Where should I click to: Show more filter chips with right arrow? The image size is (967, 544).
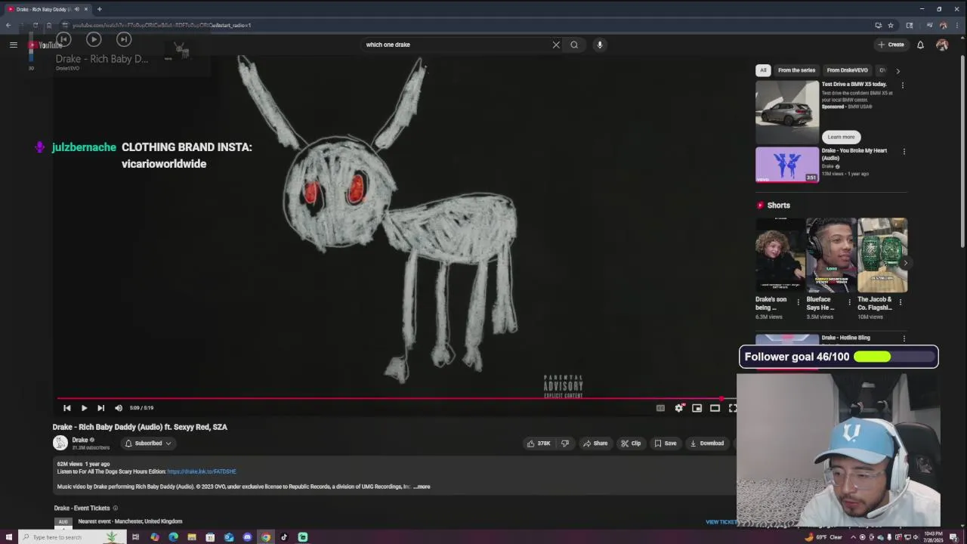[897, 70]
